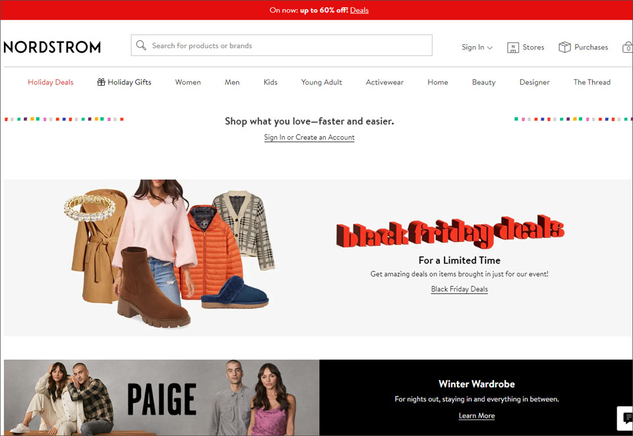Open the Holiday Deals menu
Image resolution: width=633 pixels, height=436 pixels.
[x=51, y=82]
